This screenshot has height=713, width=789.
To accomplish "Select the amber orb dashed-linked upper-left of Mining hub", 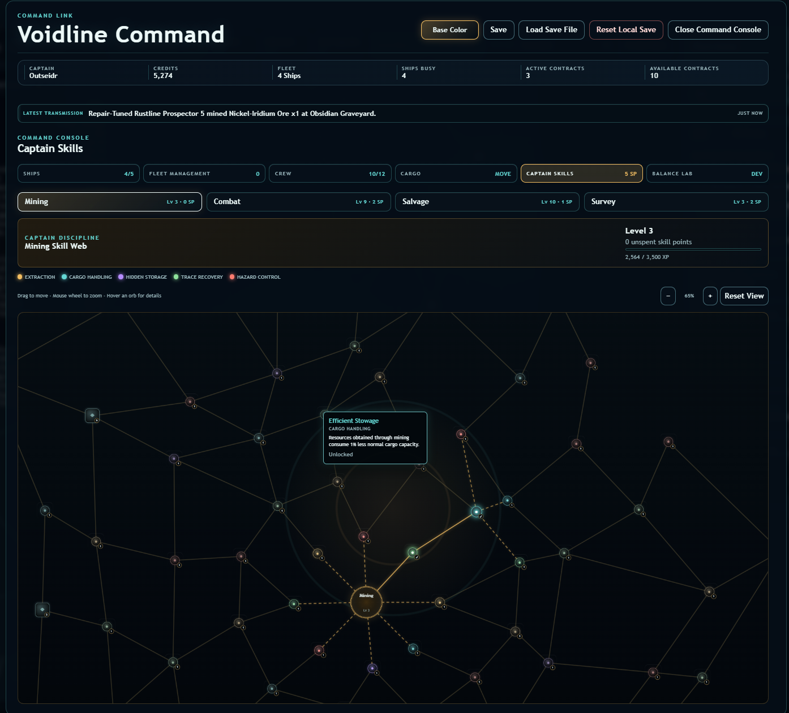I will (318, 554).
